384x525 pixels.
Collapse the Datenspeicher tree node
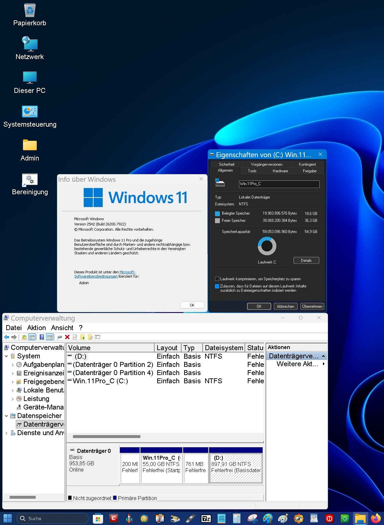tap(7, 416)
